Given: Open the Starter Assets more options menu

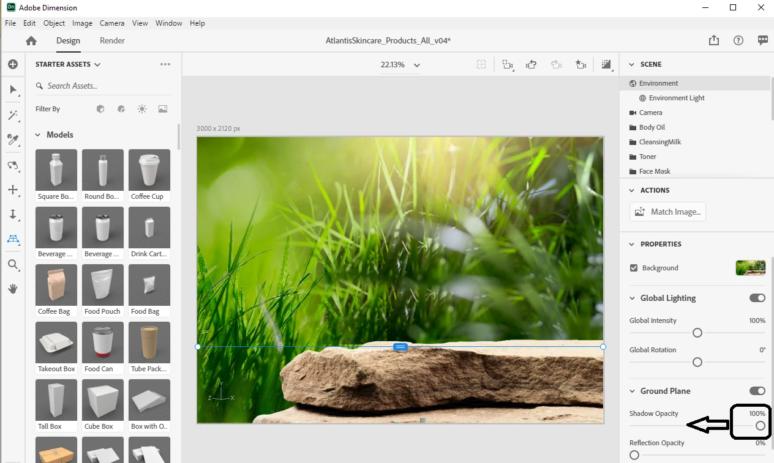Looking at the screenshot, I should tap(165, 64).
